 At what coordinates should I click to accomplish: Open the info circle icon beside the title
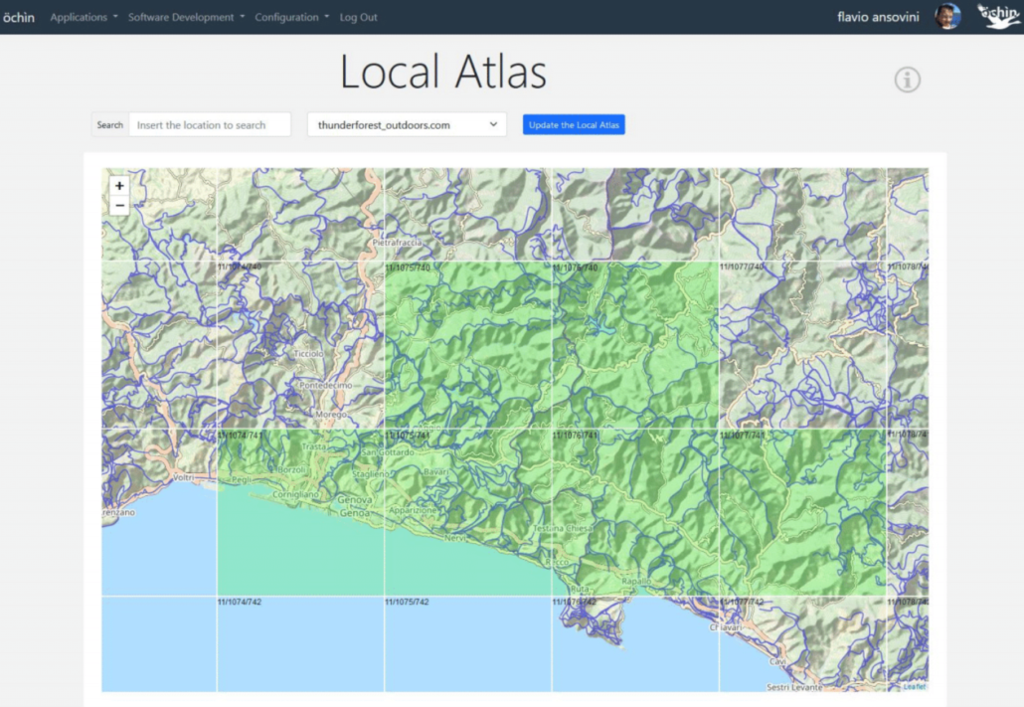tap(907, 80)
